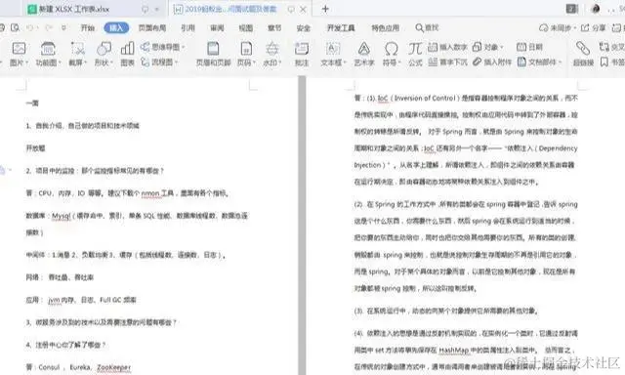Screen dimensions: 625x375
Task: Switch to the 开发工具 ribbon tab
Action: click(x=341, y=27)
